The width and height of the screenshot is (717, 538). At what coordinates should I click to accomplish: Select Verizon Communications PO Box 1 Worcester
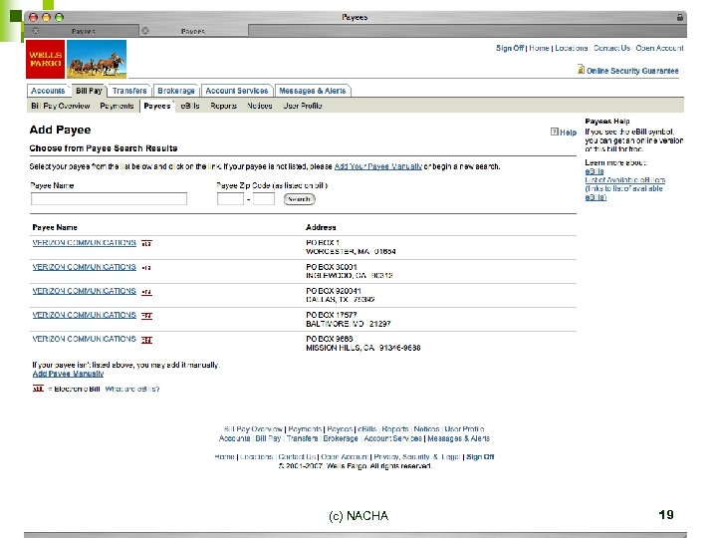[x=84, y=242]
